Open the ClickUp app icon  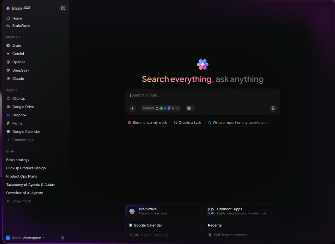[8, 98]
